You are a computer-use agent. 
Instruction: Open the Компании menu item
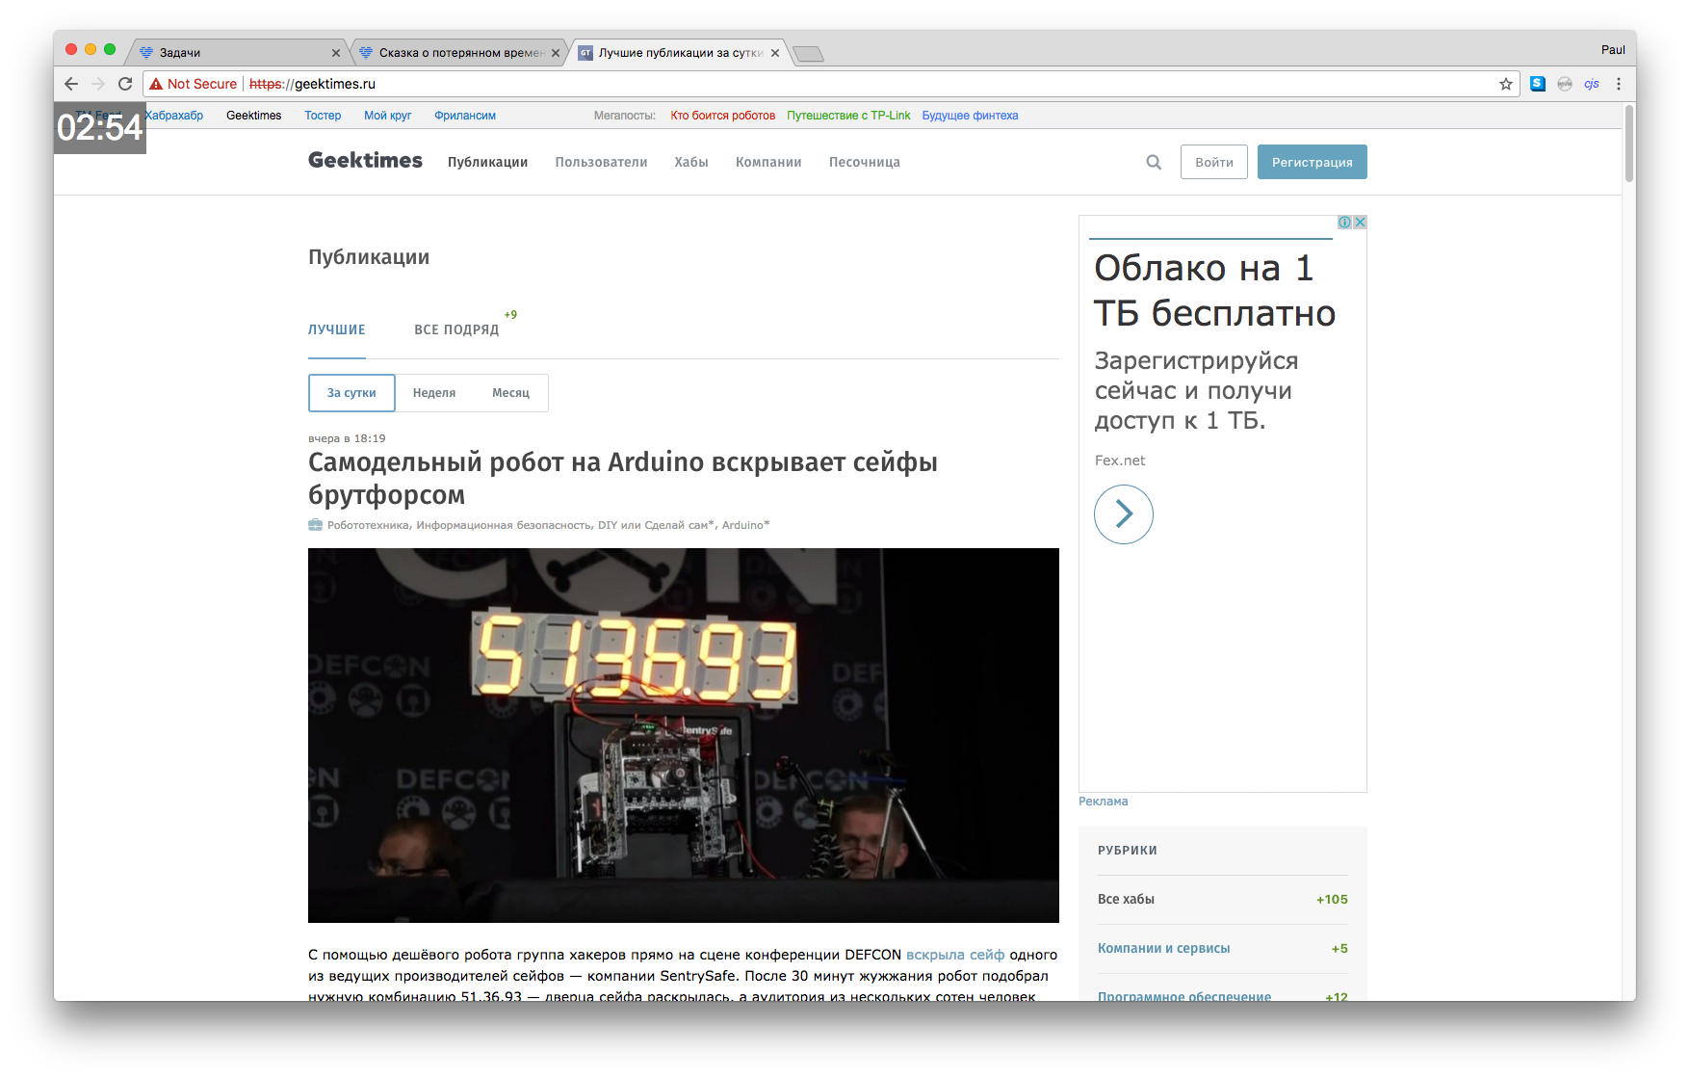coord(768,162)
